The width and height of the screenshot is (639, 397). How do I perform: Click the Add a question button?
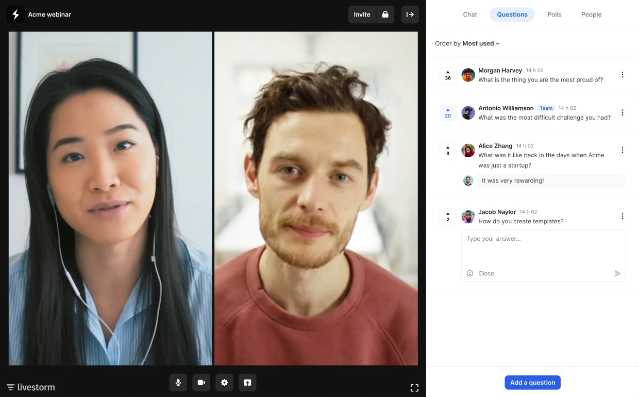tap(533, 383)
